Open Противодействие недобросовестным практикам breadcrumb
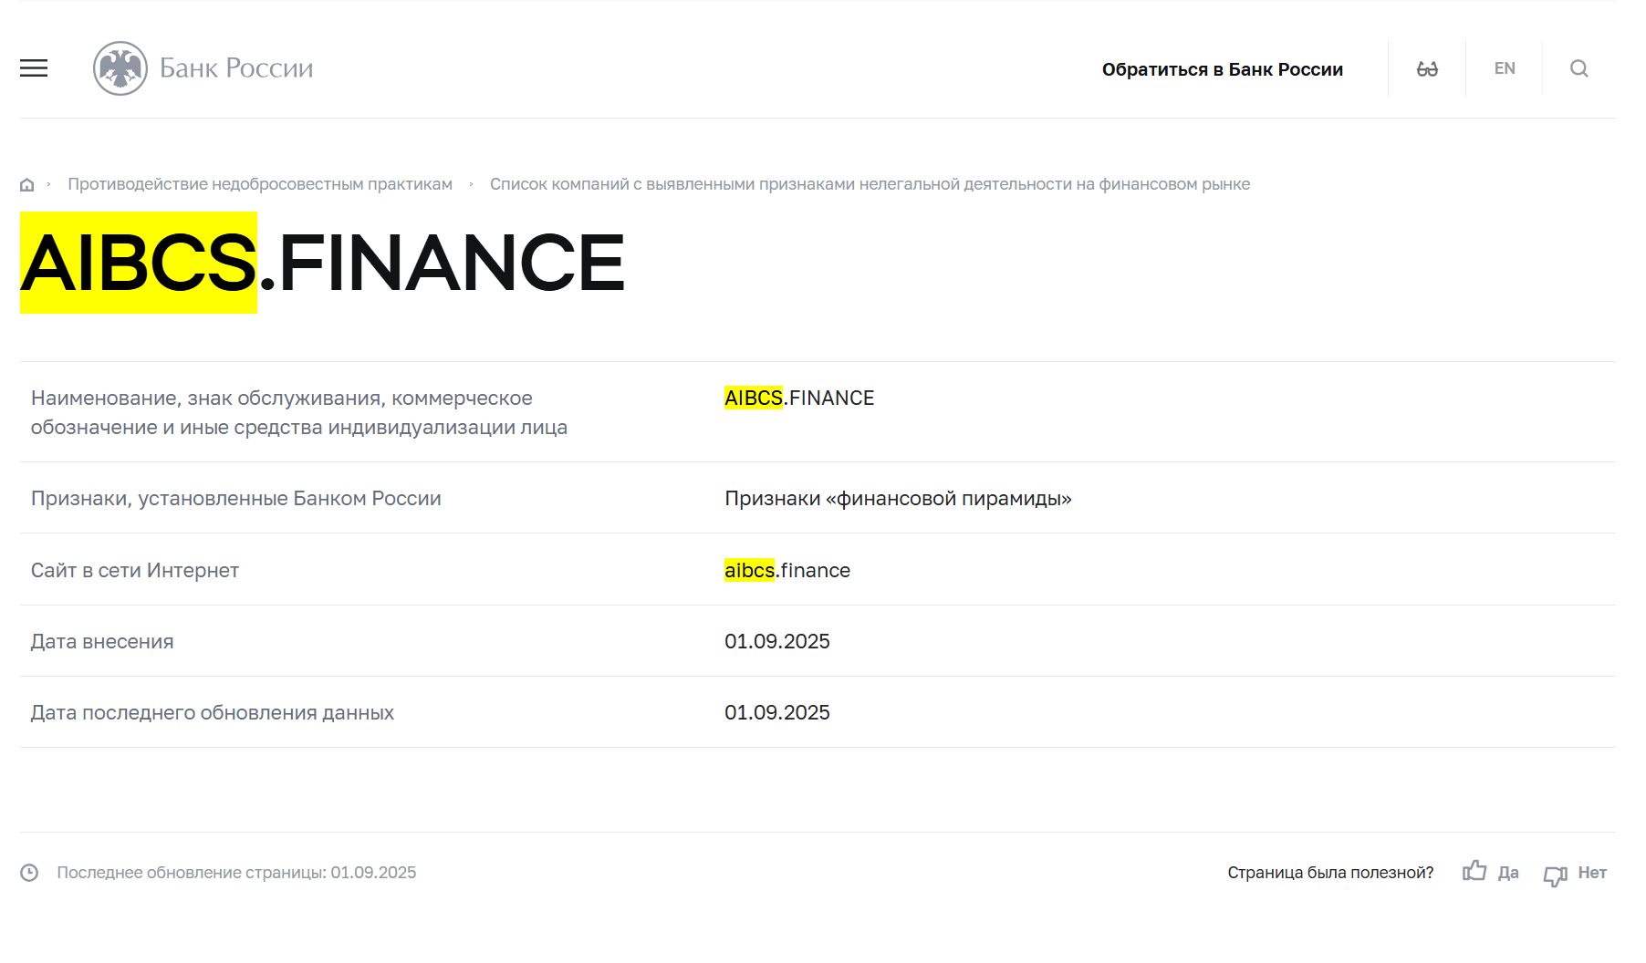 tap(260, 184)
